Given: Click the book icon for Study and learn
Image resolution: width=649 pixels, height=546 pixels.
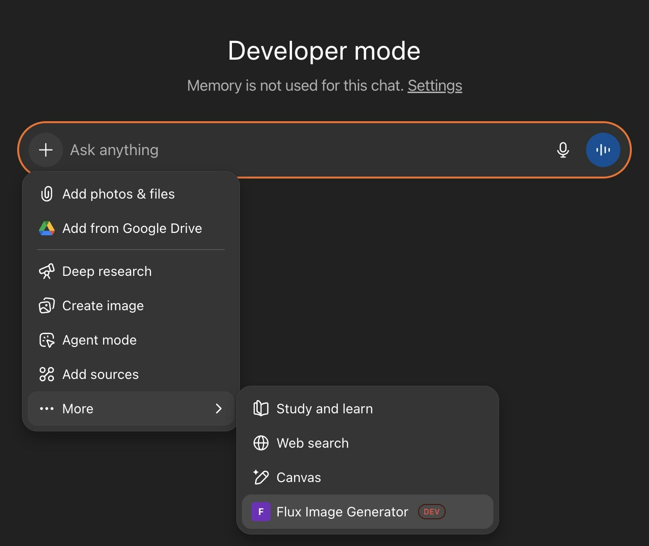Looking at the screenshot, I should tap(261, 409).
